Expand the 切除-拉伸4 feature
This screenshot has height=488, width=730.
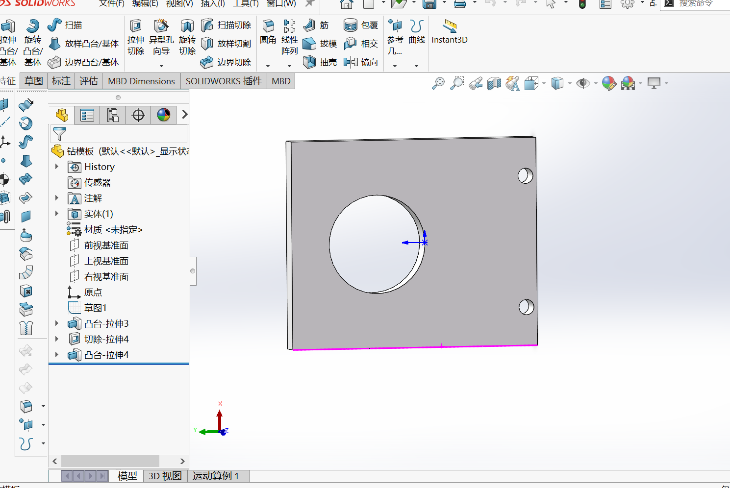[x=57, y=339]
